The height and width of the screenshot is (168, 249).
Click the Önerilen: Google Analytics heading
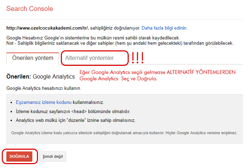click(x=40, y=77)
